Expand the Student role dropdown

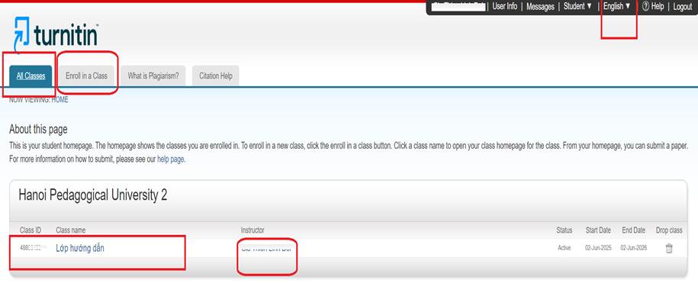tap(577, 6)
